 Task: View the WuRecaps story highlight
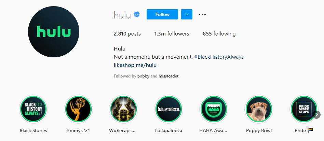(123, 109)
